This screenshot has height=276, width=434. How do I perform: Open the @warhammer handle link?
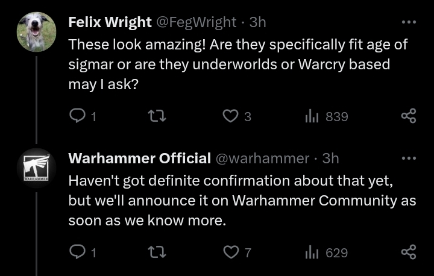coord(262,158)
